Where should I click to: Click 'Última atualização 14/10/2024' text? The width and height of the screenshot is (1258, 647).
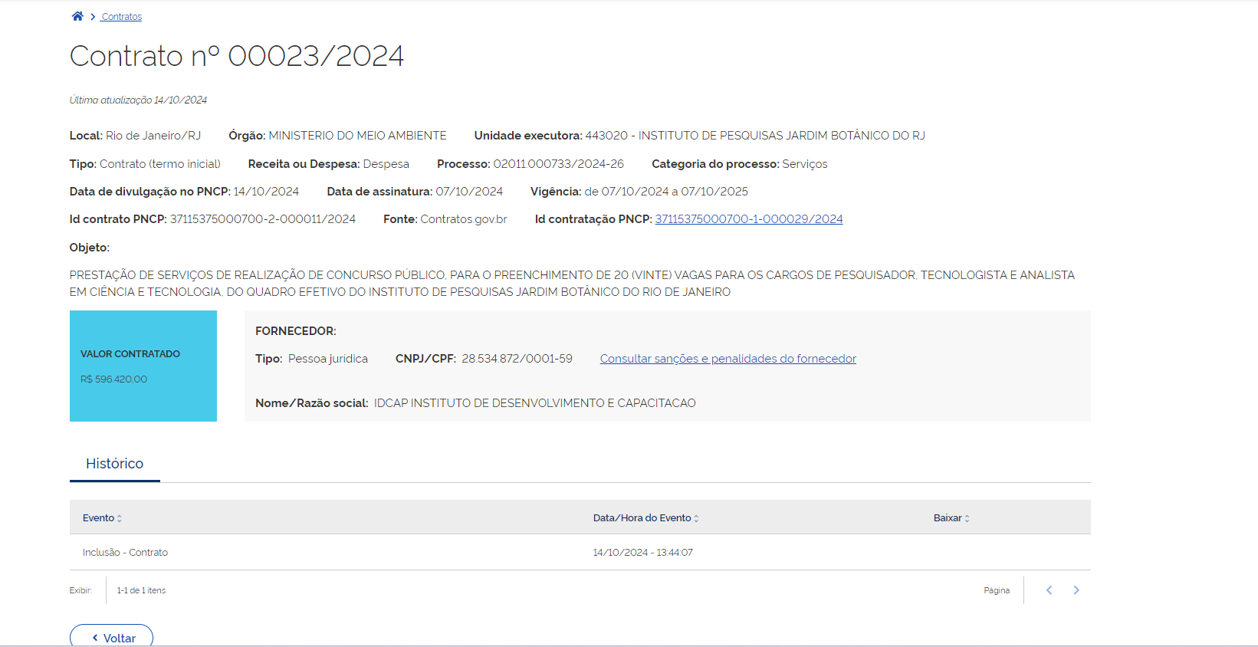[138, 100]
